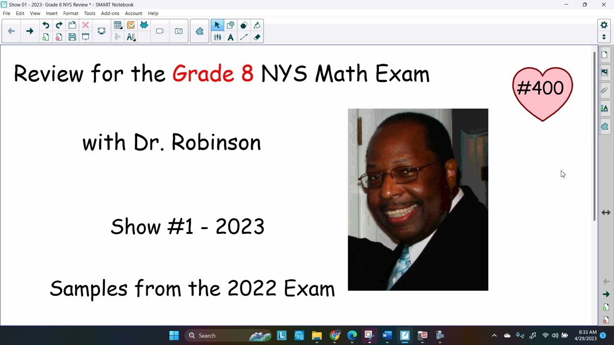Screen dimensions: 614x345
Task: Move the sidebar with the double arrow
Action: click(x=606, y=212)
